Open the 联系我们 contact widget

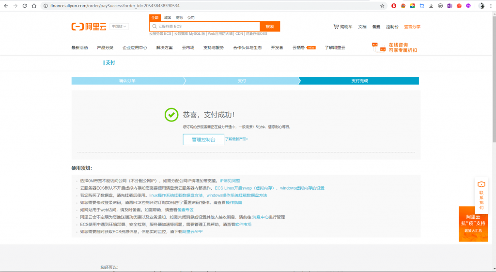coord(481,193)
